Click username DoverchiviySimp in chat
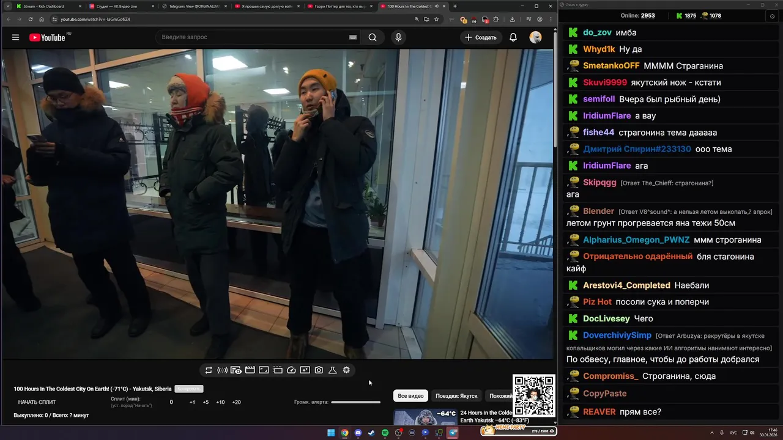Viewport: 783px width, 440px height. point(617,335)
